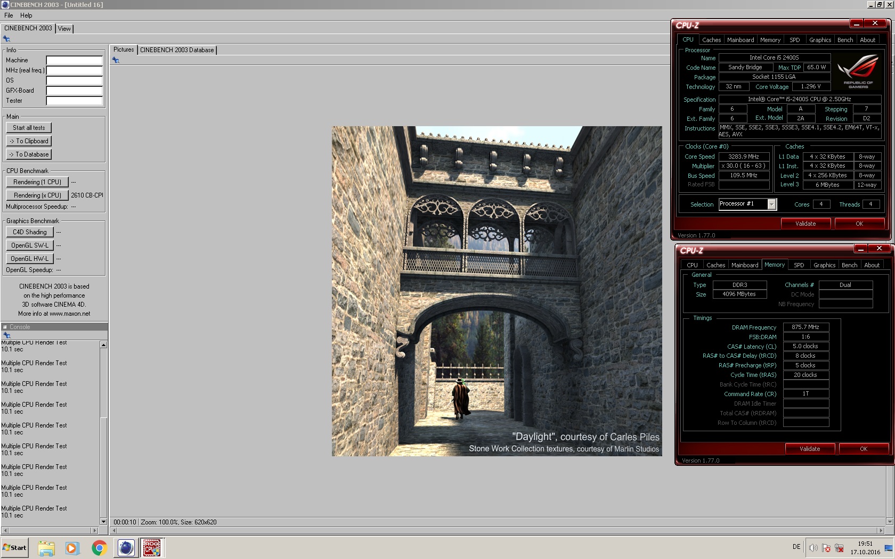This screenshot has width=895, height=559.
Task: Open Windows Explorer from the taskbar
Action: pos(46,548)
